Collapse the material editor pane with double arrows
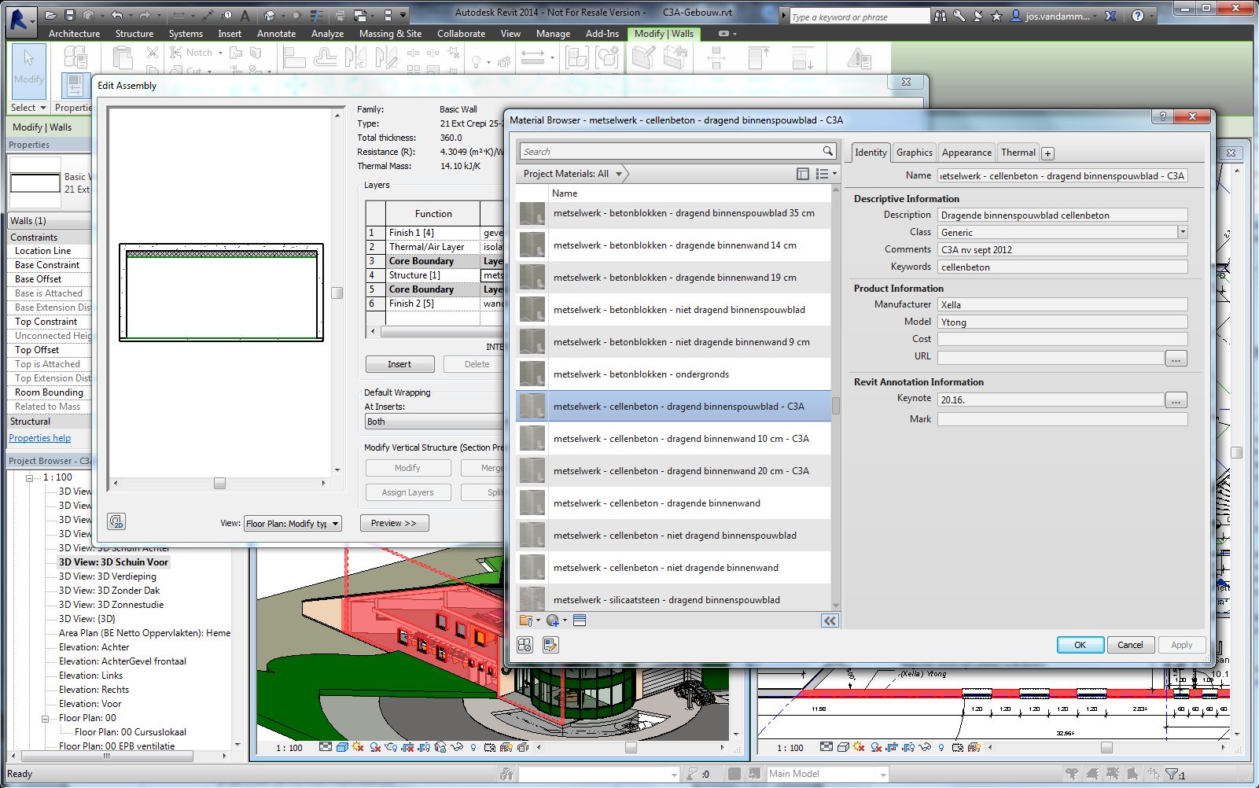This screenshot has height=788, width=1259. coord(830,620)
